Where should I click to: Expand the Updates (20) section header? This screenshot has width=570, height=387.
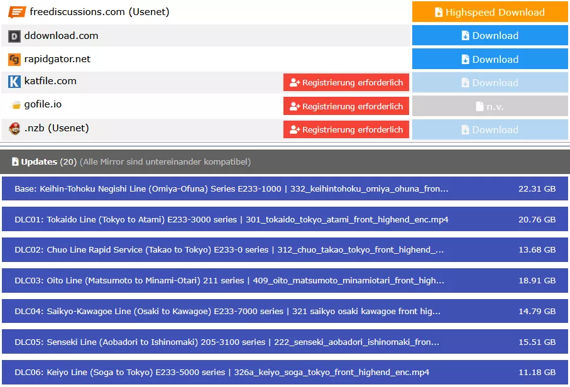coord(285,161)
